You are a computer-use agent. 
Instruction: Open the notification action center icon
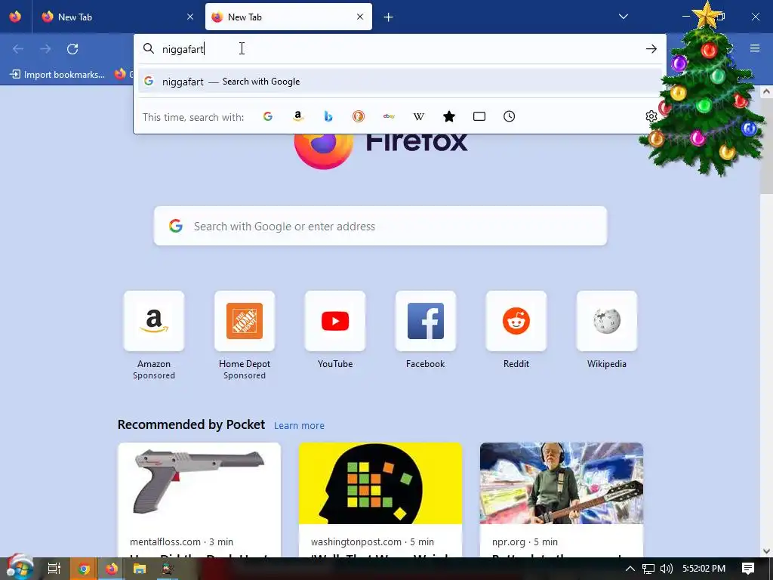coord(748,568)
